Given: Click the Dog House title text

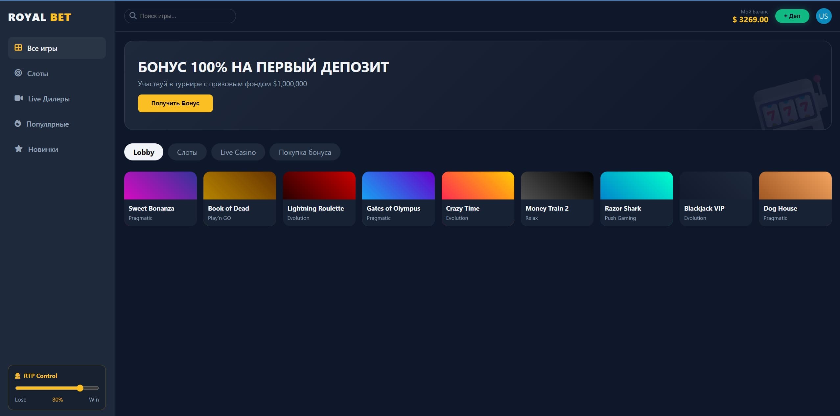Looking at the screenshot, I should 780,208.
